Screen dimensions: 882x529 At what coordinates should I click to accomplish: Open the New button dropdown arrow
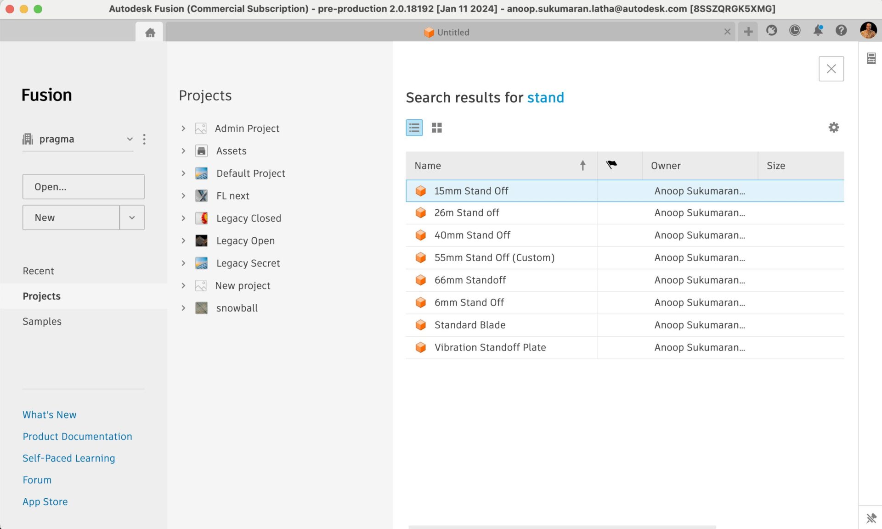pos(132,217)
